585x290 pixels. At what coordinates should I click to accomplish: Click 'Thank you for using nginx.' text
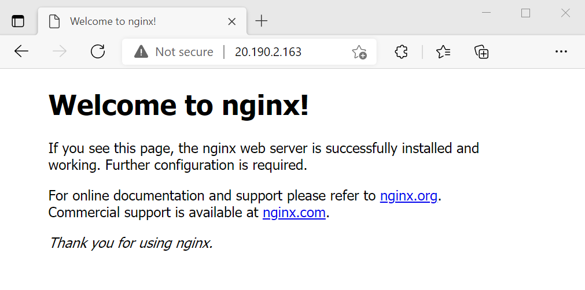(x=131, y=243)
